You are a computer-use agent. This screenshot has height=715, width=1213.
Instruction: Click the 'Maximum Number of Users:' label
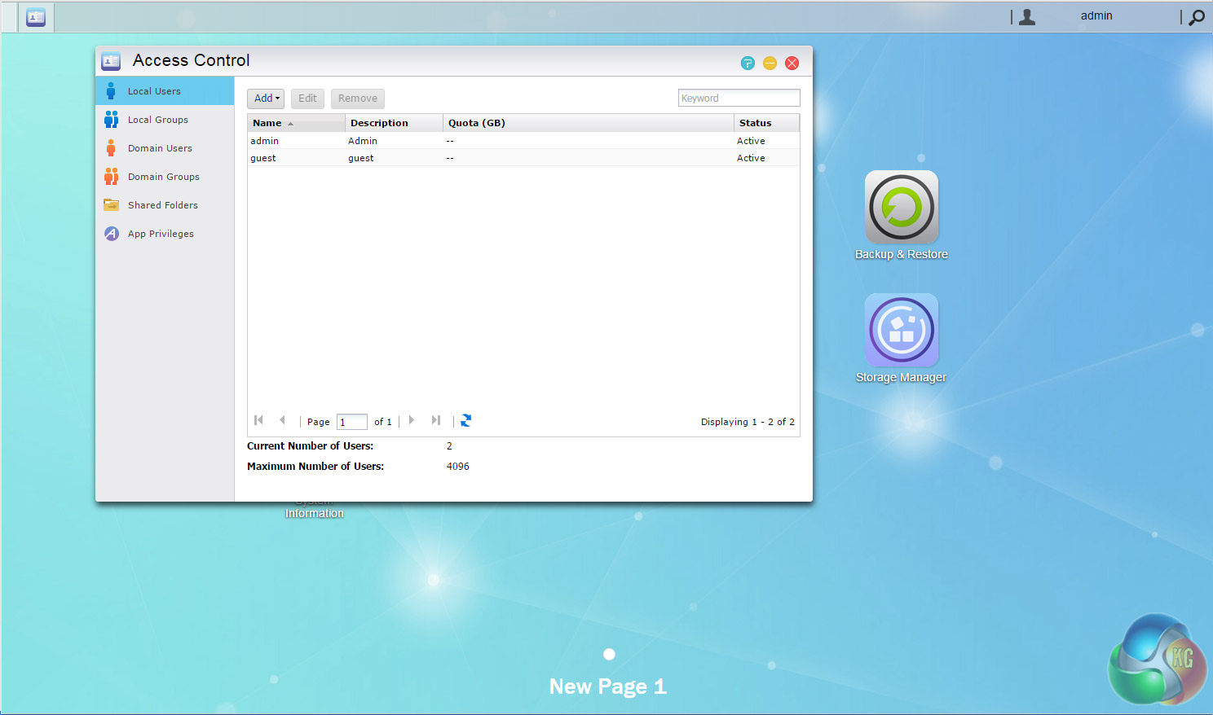(315, 467)
